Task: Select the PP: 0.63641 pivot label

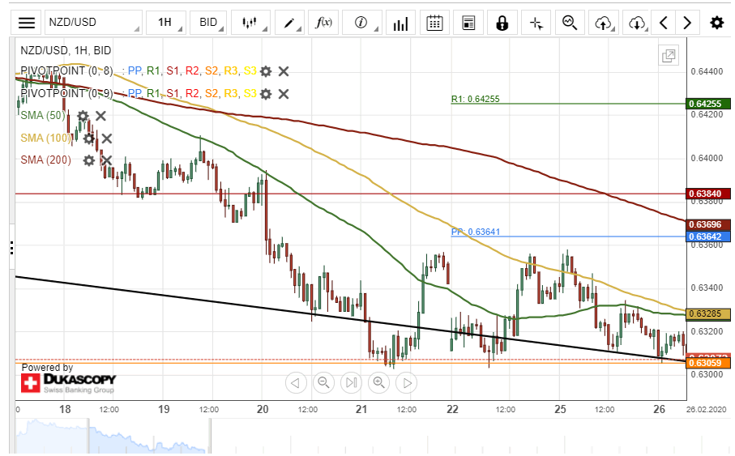Action: [476, 232]
